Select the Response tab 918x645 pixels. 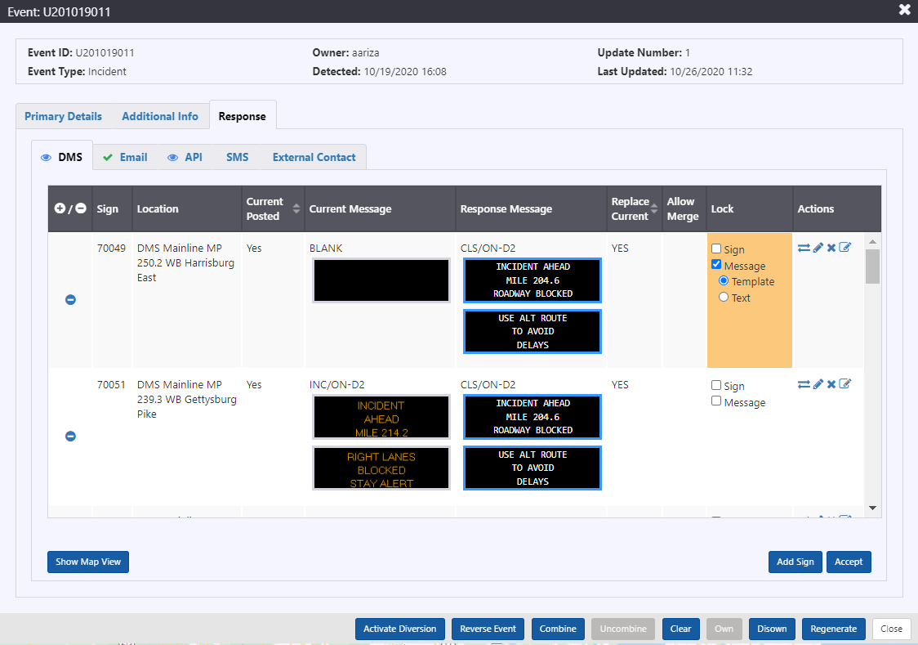pyautogui.click(x=243, y=116)
